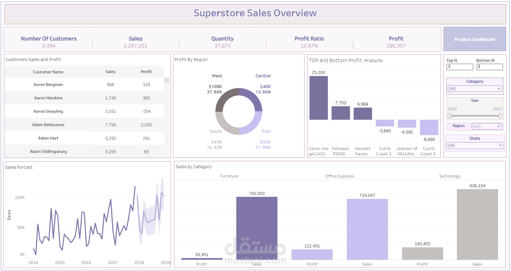Expand the Category filter dropdown
The height and width of the screenshot is (271, 511).
475,89
